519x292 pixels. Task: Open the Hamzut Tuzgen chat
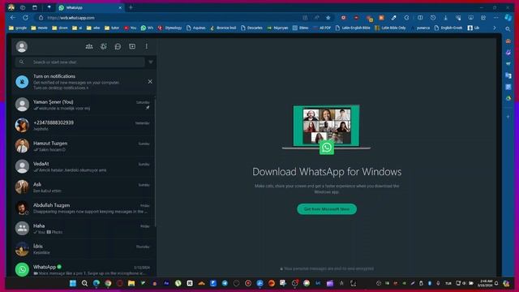(x=84, y=146)
